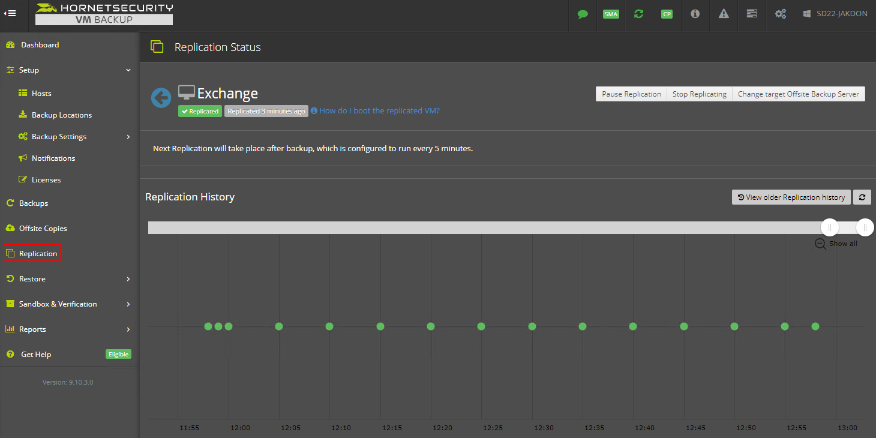Select the replication point at 12:00

(229, 326)
